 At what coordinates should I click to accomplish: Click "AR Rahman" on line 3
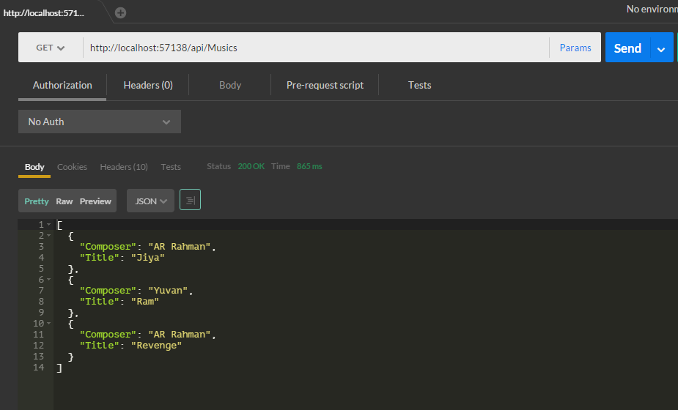179,247
